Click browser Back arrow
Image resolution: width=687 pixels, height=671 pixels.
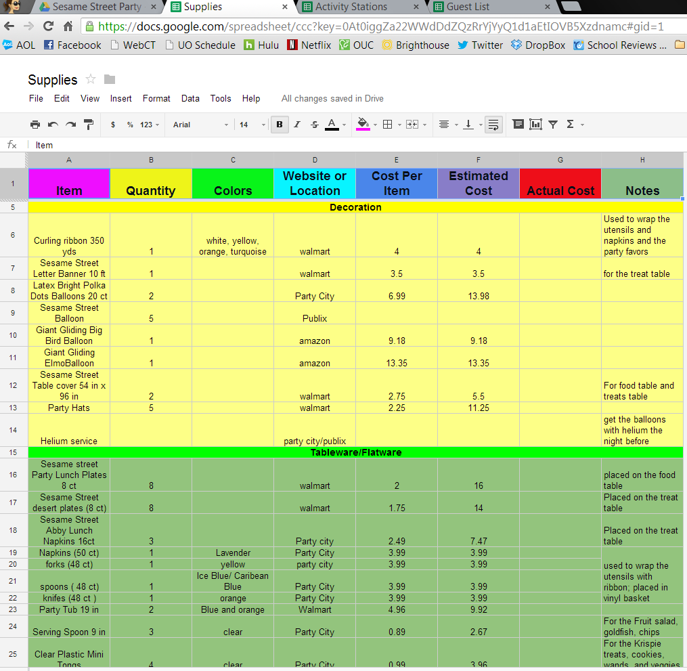click(x=9, y=26)
